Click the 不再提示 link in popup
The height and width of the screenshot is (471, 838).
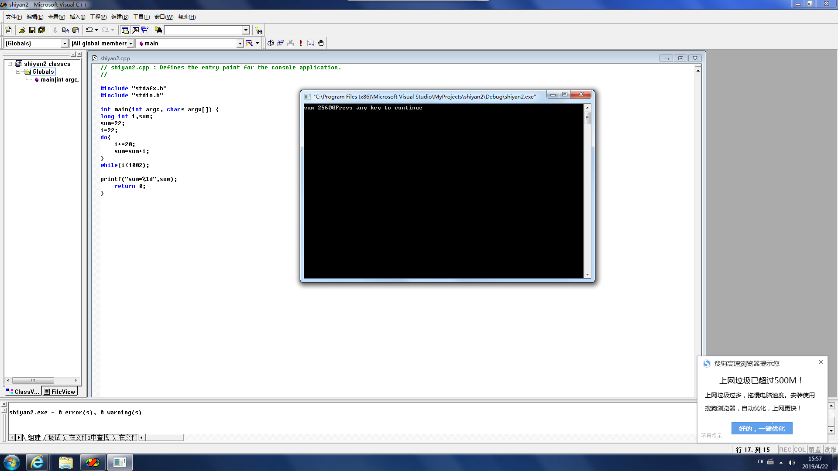point(711,436)
